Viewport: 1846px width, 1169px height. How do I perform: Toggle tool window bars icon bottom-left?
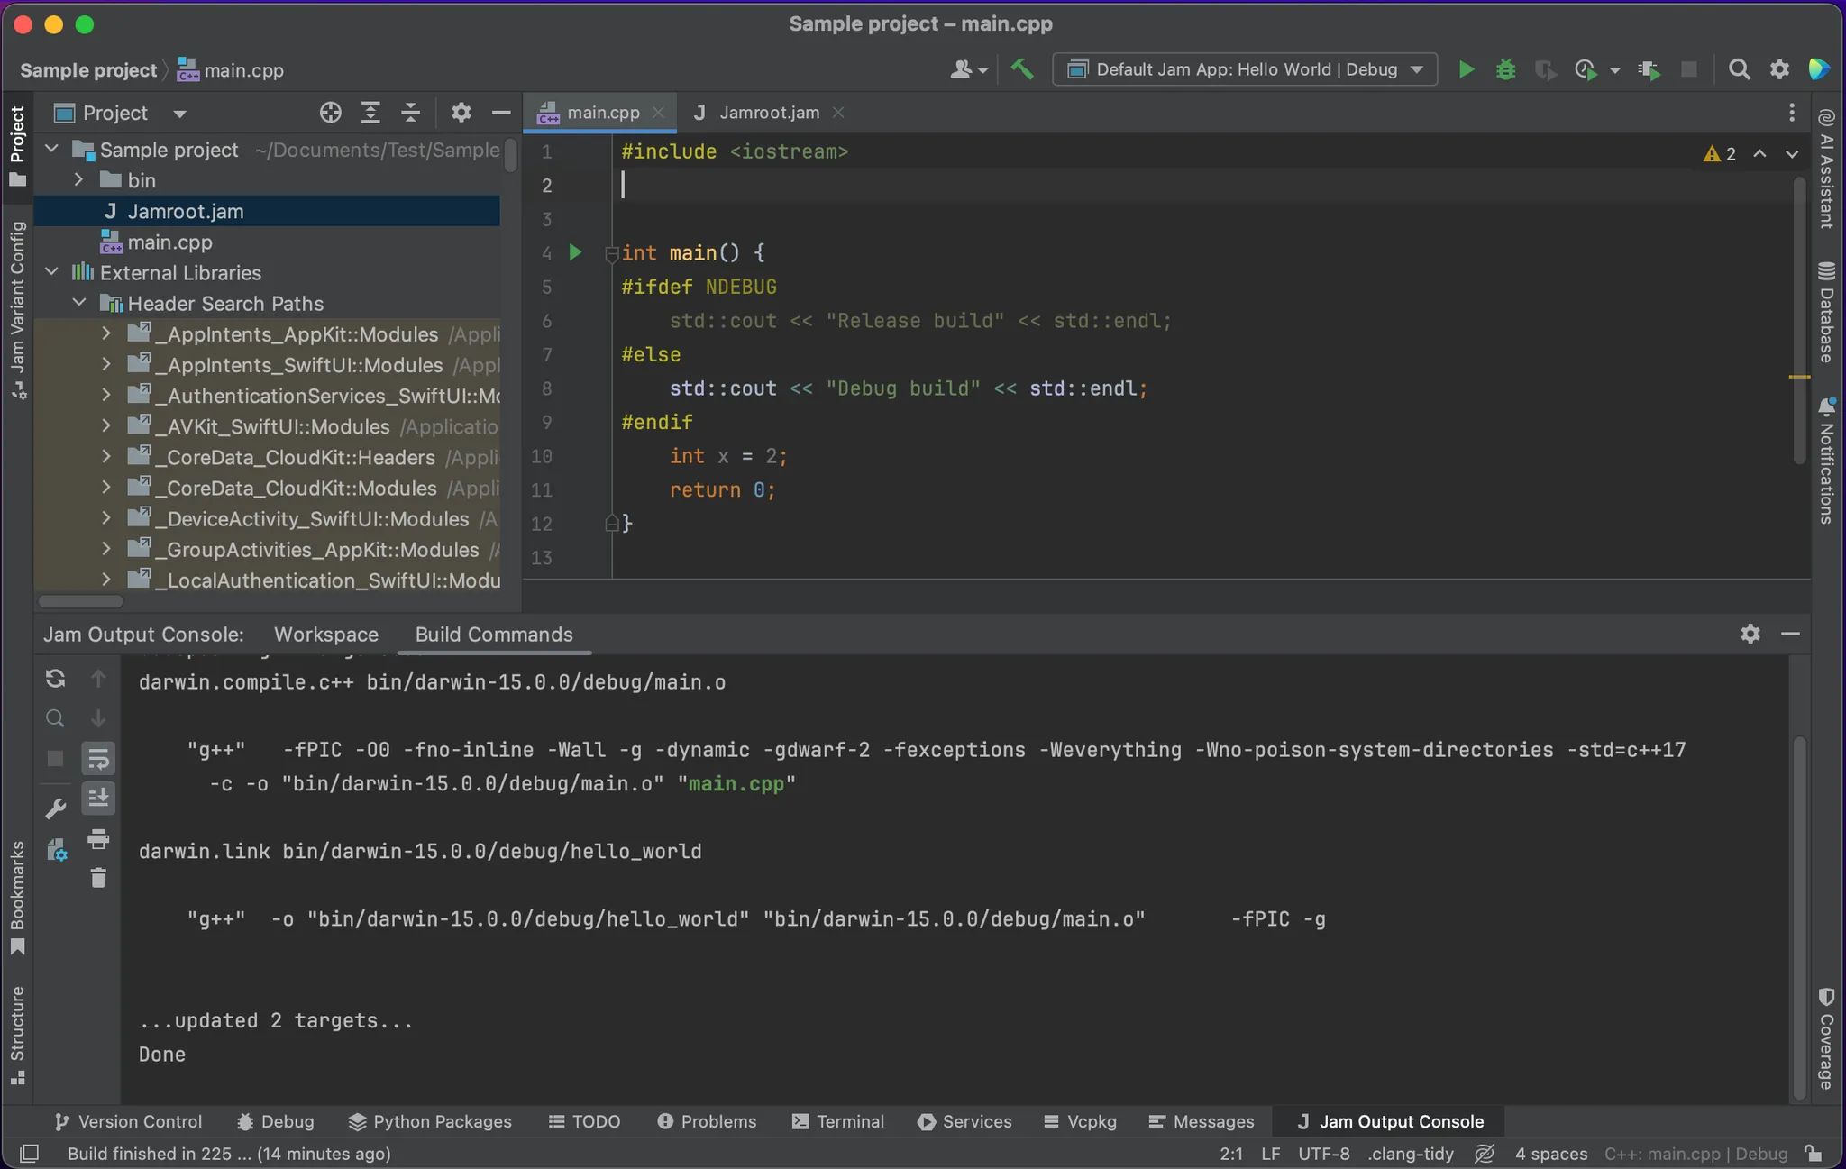coord(29,1153)
